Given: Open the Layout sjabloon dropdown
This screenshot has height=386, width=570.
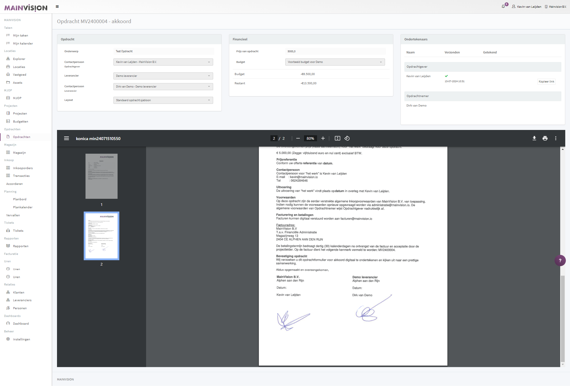Looking at the screenshot, I should coord(163,100).
